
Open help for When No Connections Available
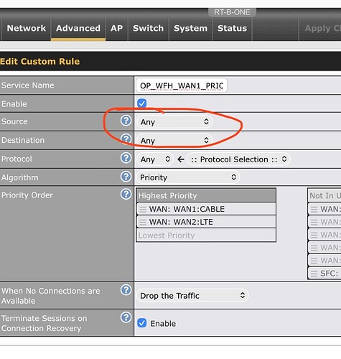tap(126, 290)
